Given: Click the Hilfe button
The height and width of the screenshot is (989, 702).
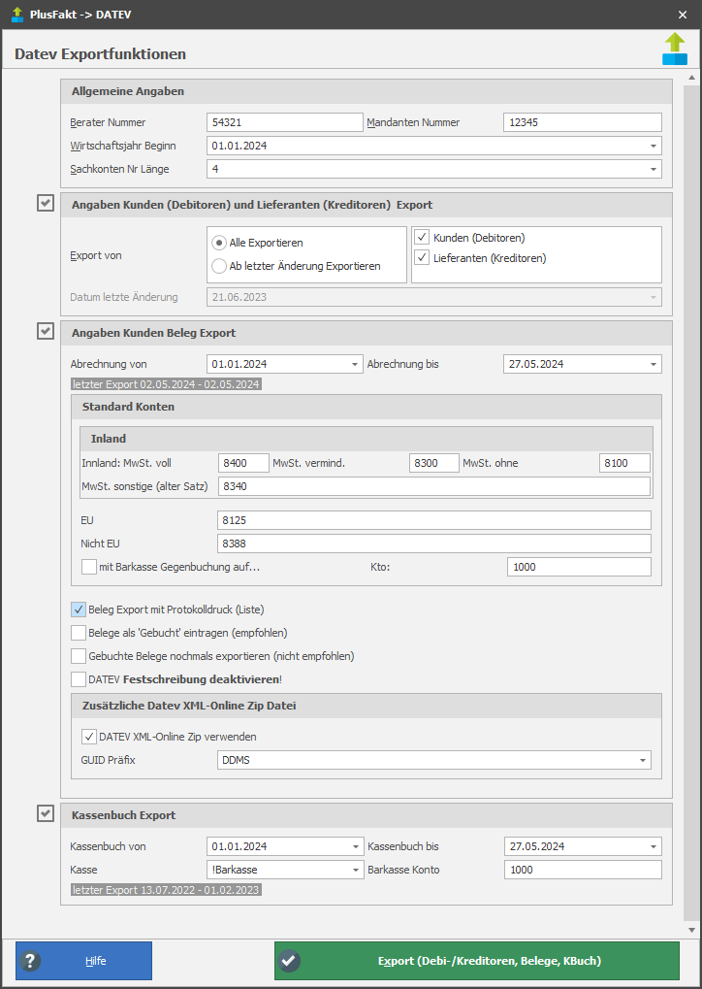Looking at the screenshot, I should pyautogui.click(x=83, y=961).
